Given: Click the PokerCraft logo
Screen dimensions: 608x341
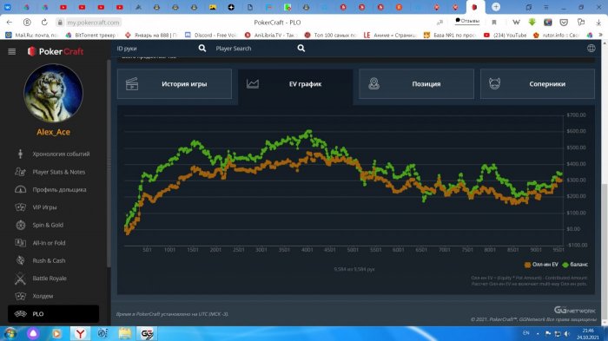Looking at the screenshot, I should coord(56,51).
